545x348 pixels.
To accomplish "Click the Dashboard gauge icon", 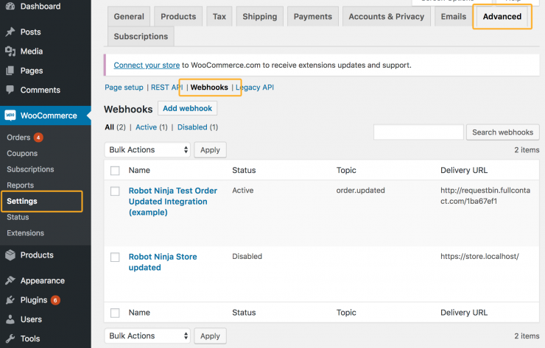I will coord(10,6).
